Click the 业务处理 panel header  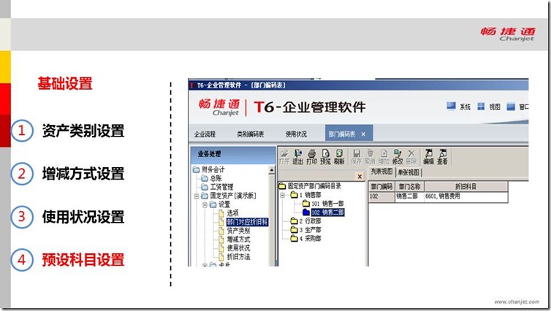(x=233, y=154)
